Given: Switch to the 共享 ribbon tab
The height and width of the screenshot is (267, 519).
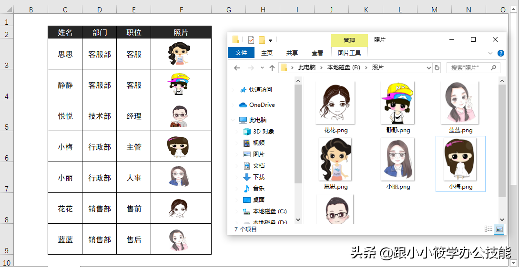Looking at the screenshot, I should point(292,53).
